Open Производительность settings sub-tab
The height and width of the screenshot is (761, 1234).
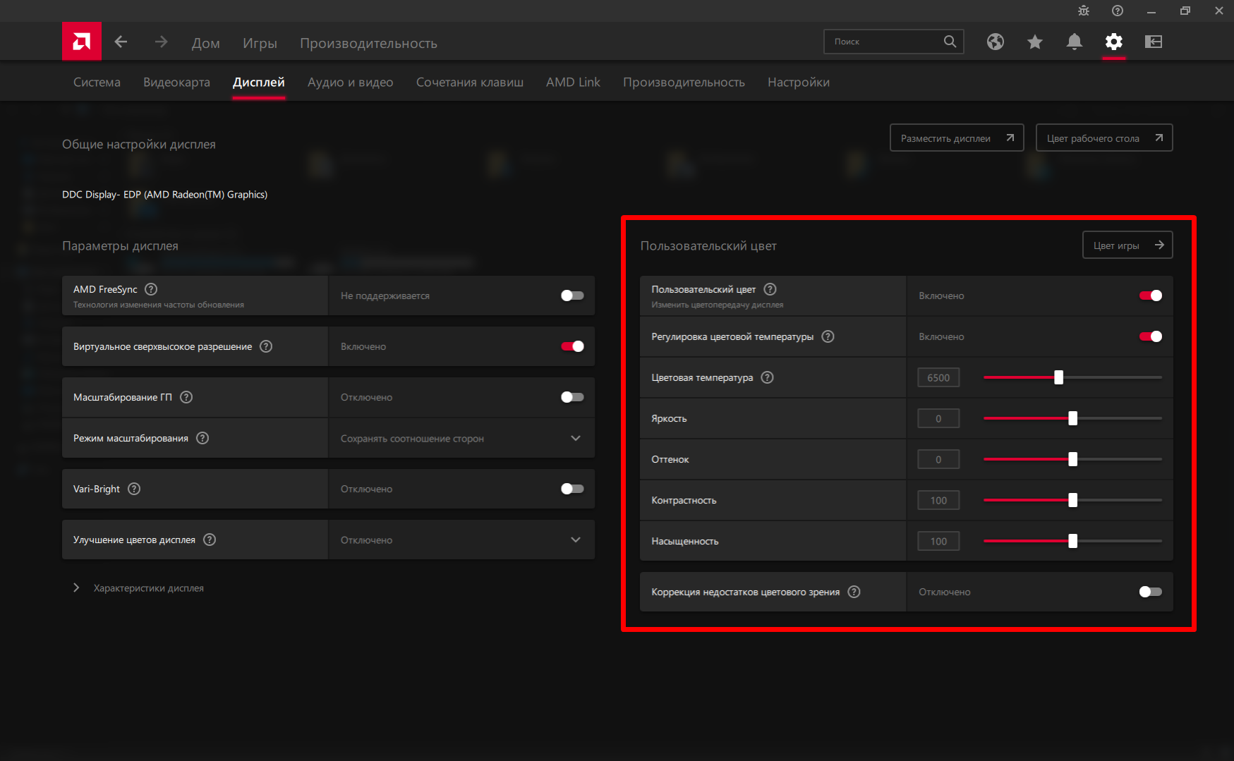(684, 83)
